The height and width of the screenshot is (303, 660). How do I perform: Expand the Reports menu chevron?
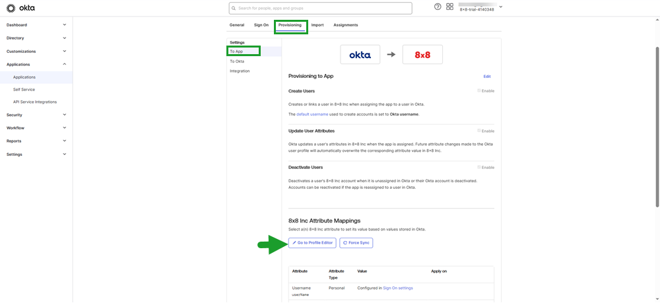click(65, 141)
